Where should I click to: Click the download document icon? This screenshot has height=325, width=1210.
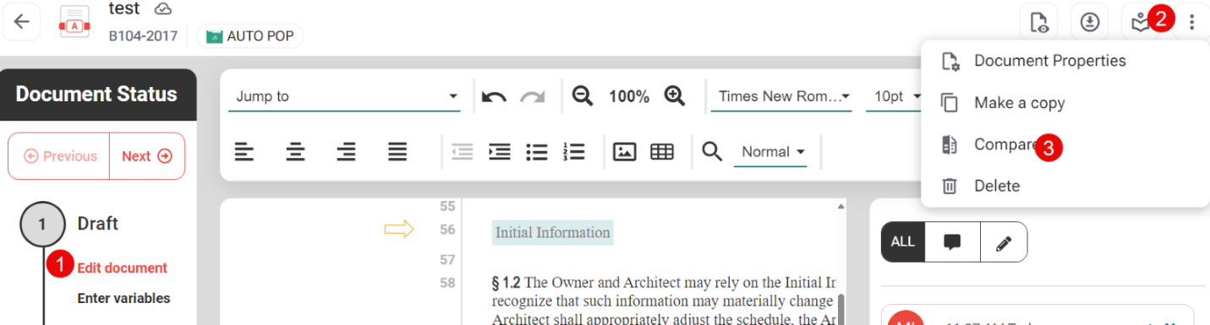tap(1090, 23)
